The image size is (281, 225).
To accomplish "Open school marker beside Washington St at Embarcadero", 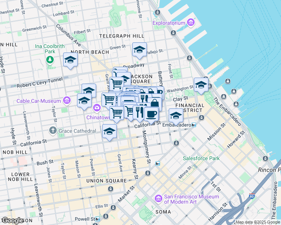I will point(201,85).
